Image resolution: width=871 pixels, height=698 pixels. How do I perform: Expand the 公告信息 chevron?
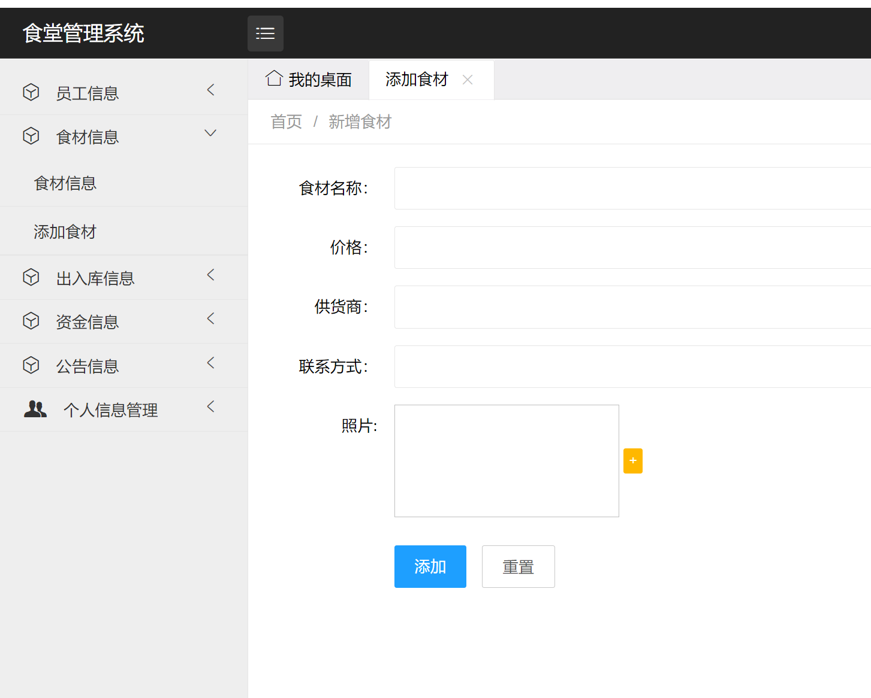point(210,363)
